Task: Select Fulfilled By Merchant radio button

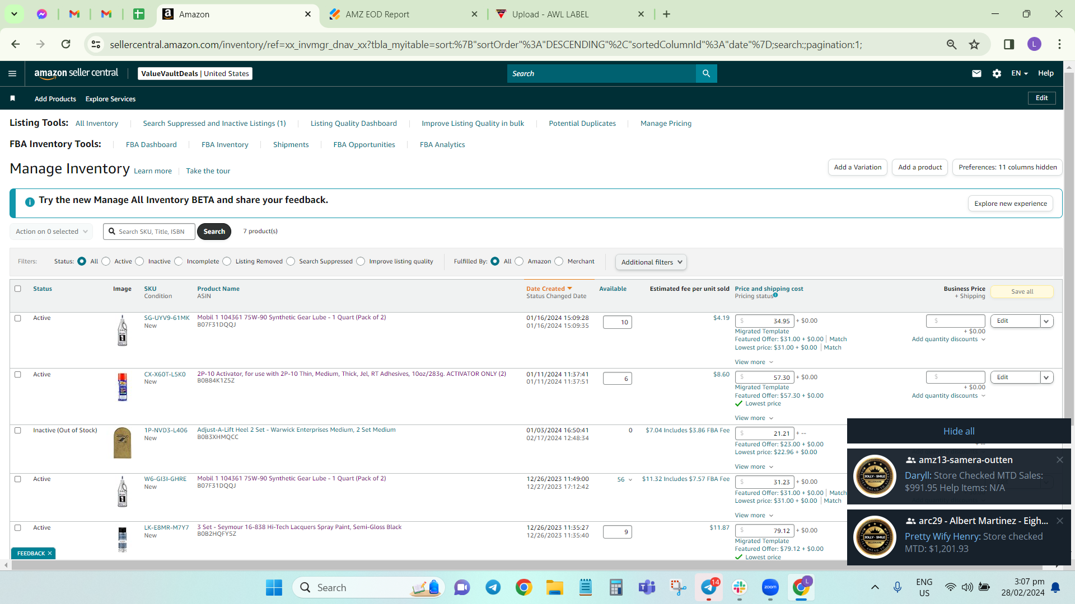Action: [559, 261]
